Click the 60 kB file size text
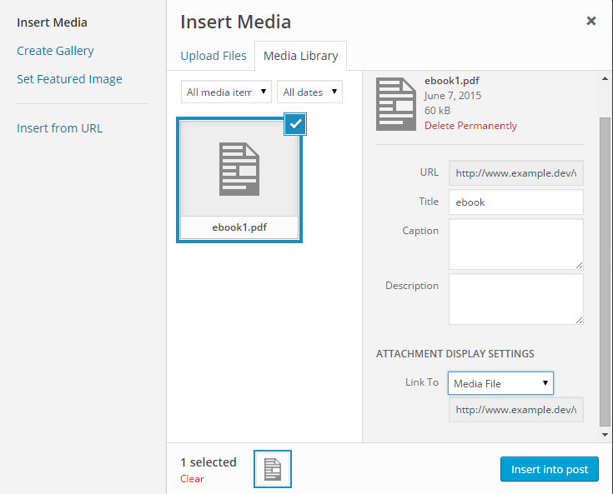Viewport: 613px width, 494px height. click(438, 111)
